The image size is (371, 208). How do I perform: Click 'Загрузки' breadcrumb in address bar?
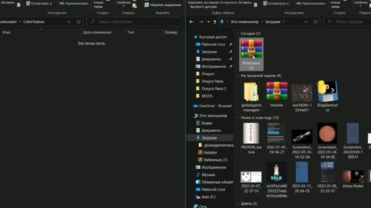click(272, 22)
